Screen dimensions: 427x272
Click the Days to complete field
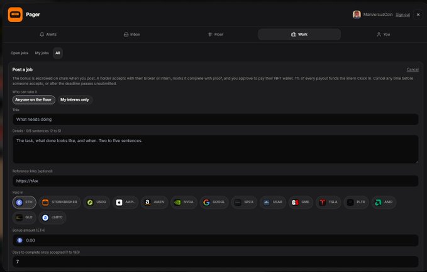(216, 262)
